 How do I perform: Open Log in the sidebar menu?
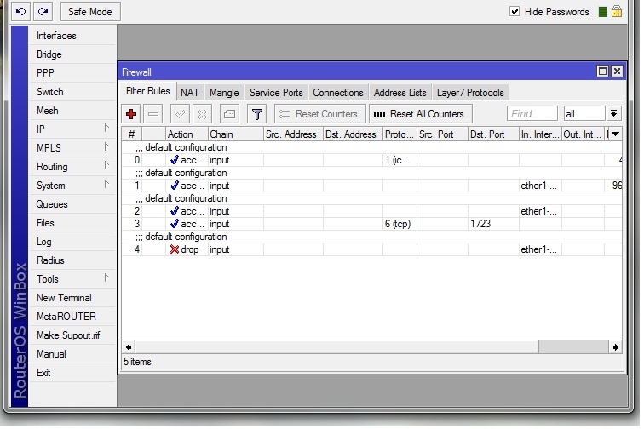(72, 242)
